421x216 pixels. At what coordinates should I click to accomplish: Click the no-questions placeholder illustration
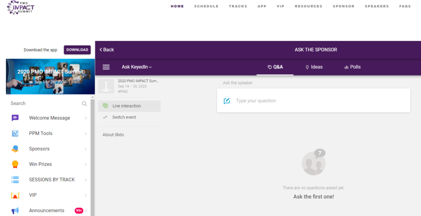coord(314,162)
